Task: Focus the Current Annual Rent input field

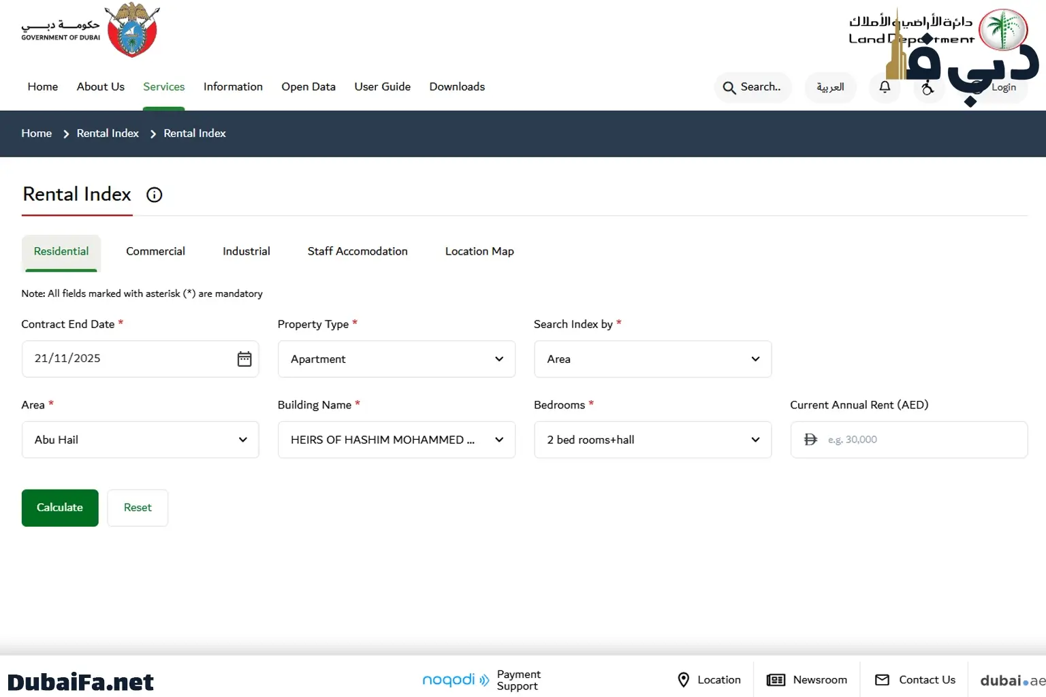Action: (919, 440)
